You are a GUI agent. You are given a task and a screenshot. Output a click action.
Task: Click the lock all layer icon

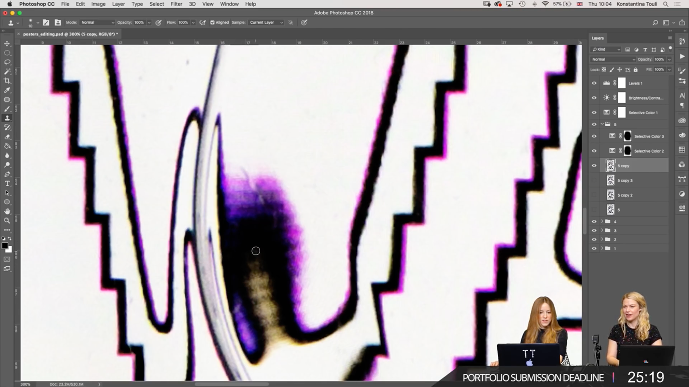[x=636, y=70]
